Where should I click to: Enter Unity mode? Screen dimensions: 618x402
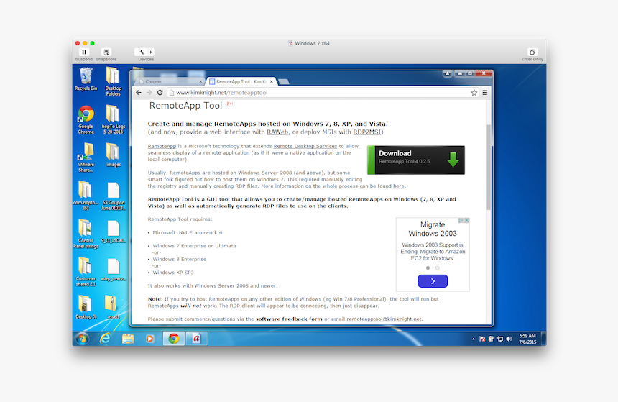pyautogui.click(x=532, y=52)
